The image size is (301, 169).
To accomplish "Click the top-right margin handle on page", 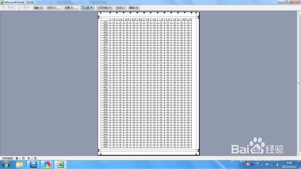I will click(x=196, y=13).
